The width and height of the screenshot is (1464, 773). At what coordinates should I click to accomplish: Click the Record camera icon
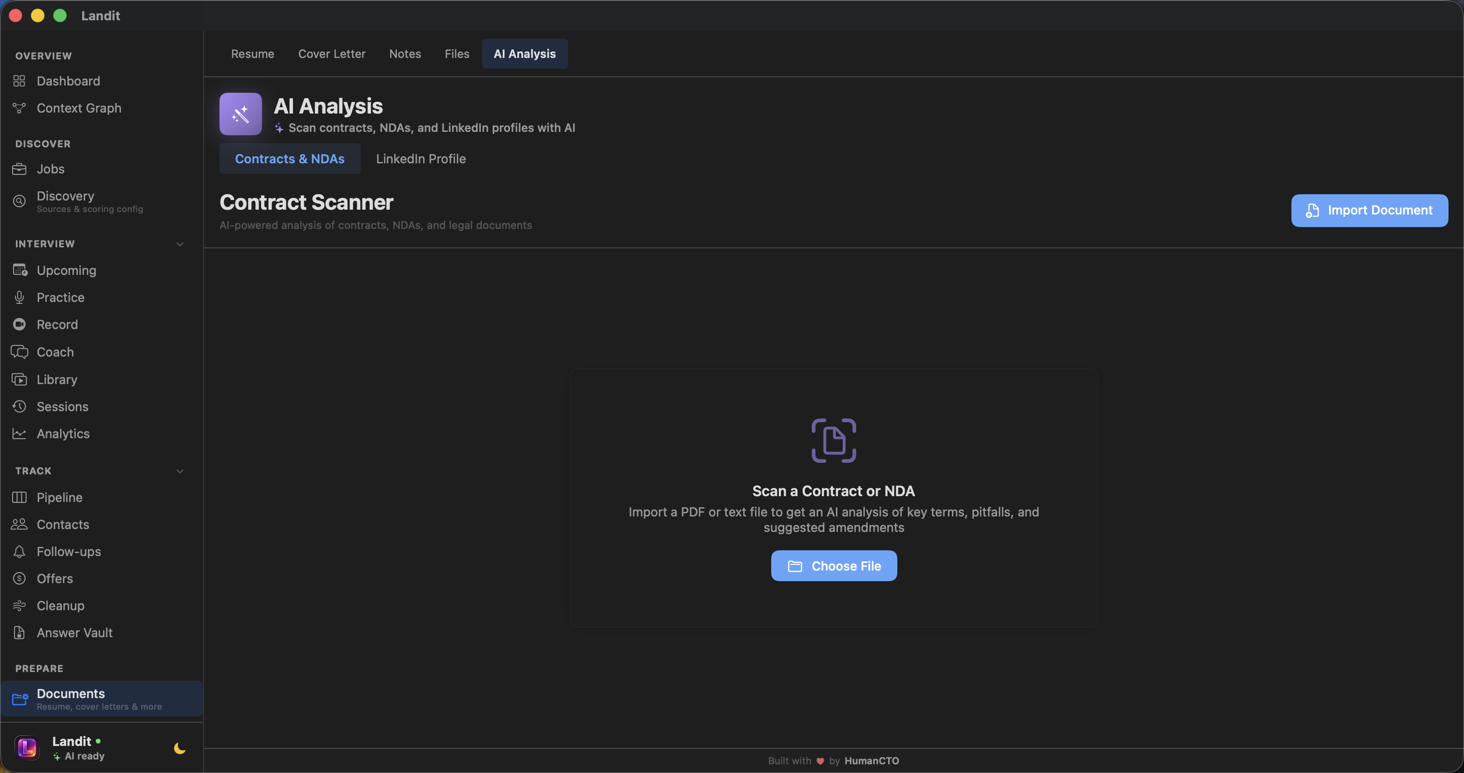pyautogui.click(x=19, y=324)
